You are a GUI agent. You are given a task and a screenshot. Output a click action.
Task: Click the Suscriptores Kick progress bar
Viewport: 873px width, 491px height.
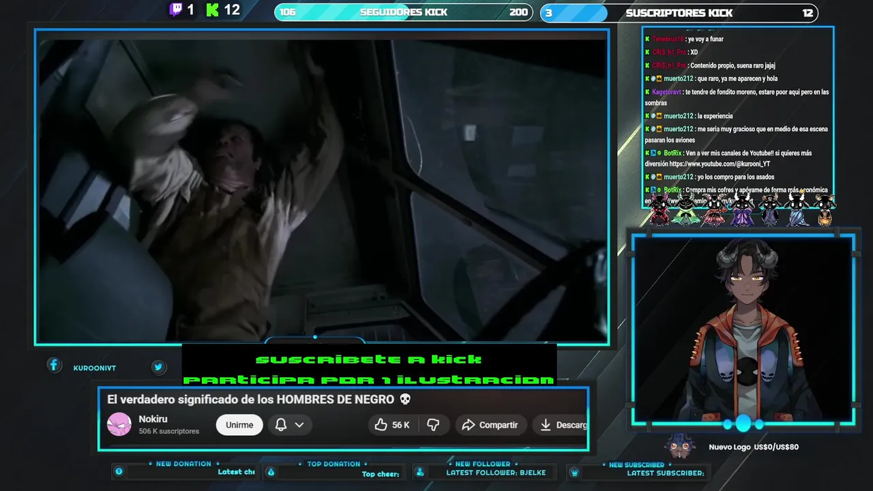679,13
